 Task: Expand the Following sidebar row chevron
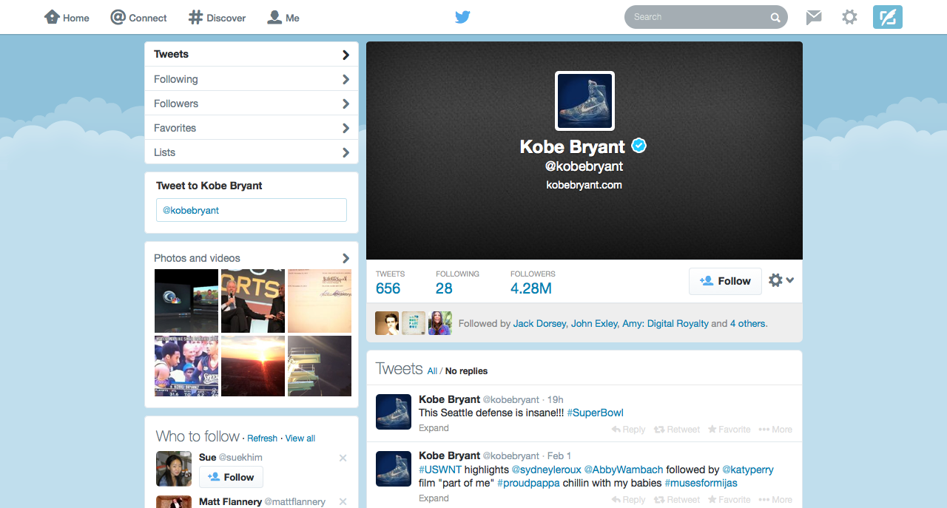click(346, 79)
